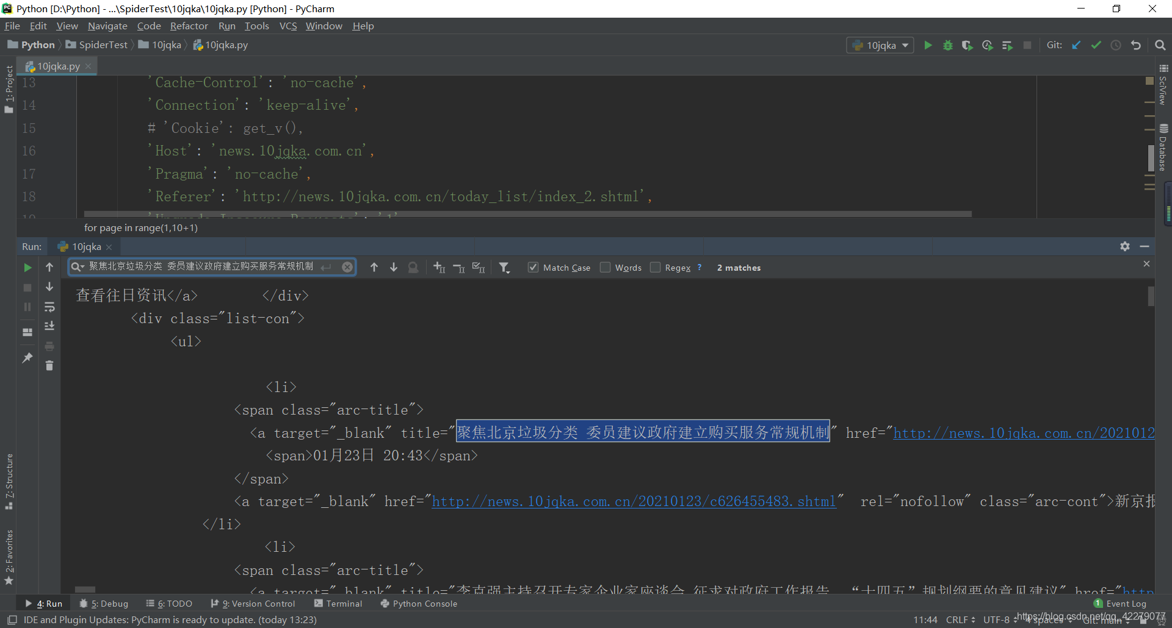This screenshot has width=1172, height=628.
Task: Click add selection for next occurrence icon
Action: [439, 267]
